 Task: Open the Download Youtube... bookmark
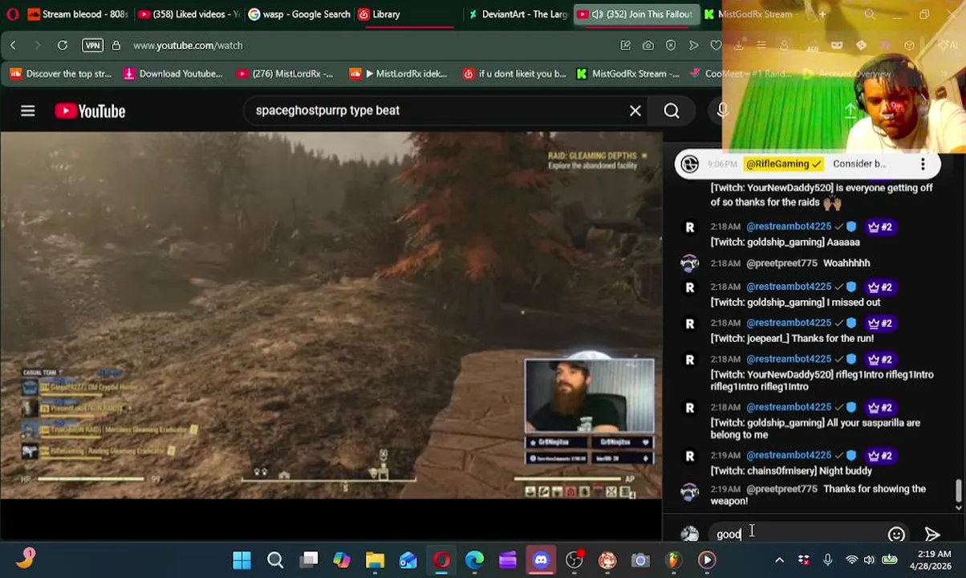[x=172, y=74]
